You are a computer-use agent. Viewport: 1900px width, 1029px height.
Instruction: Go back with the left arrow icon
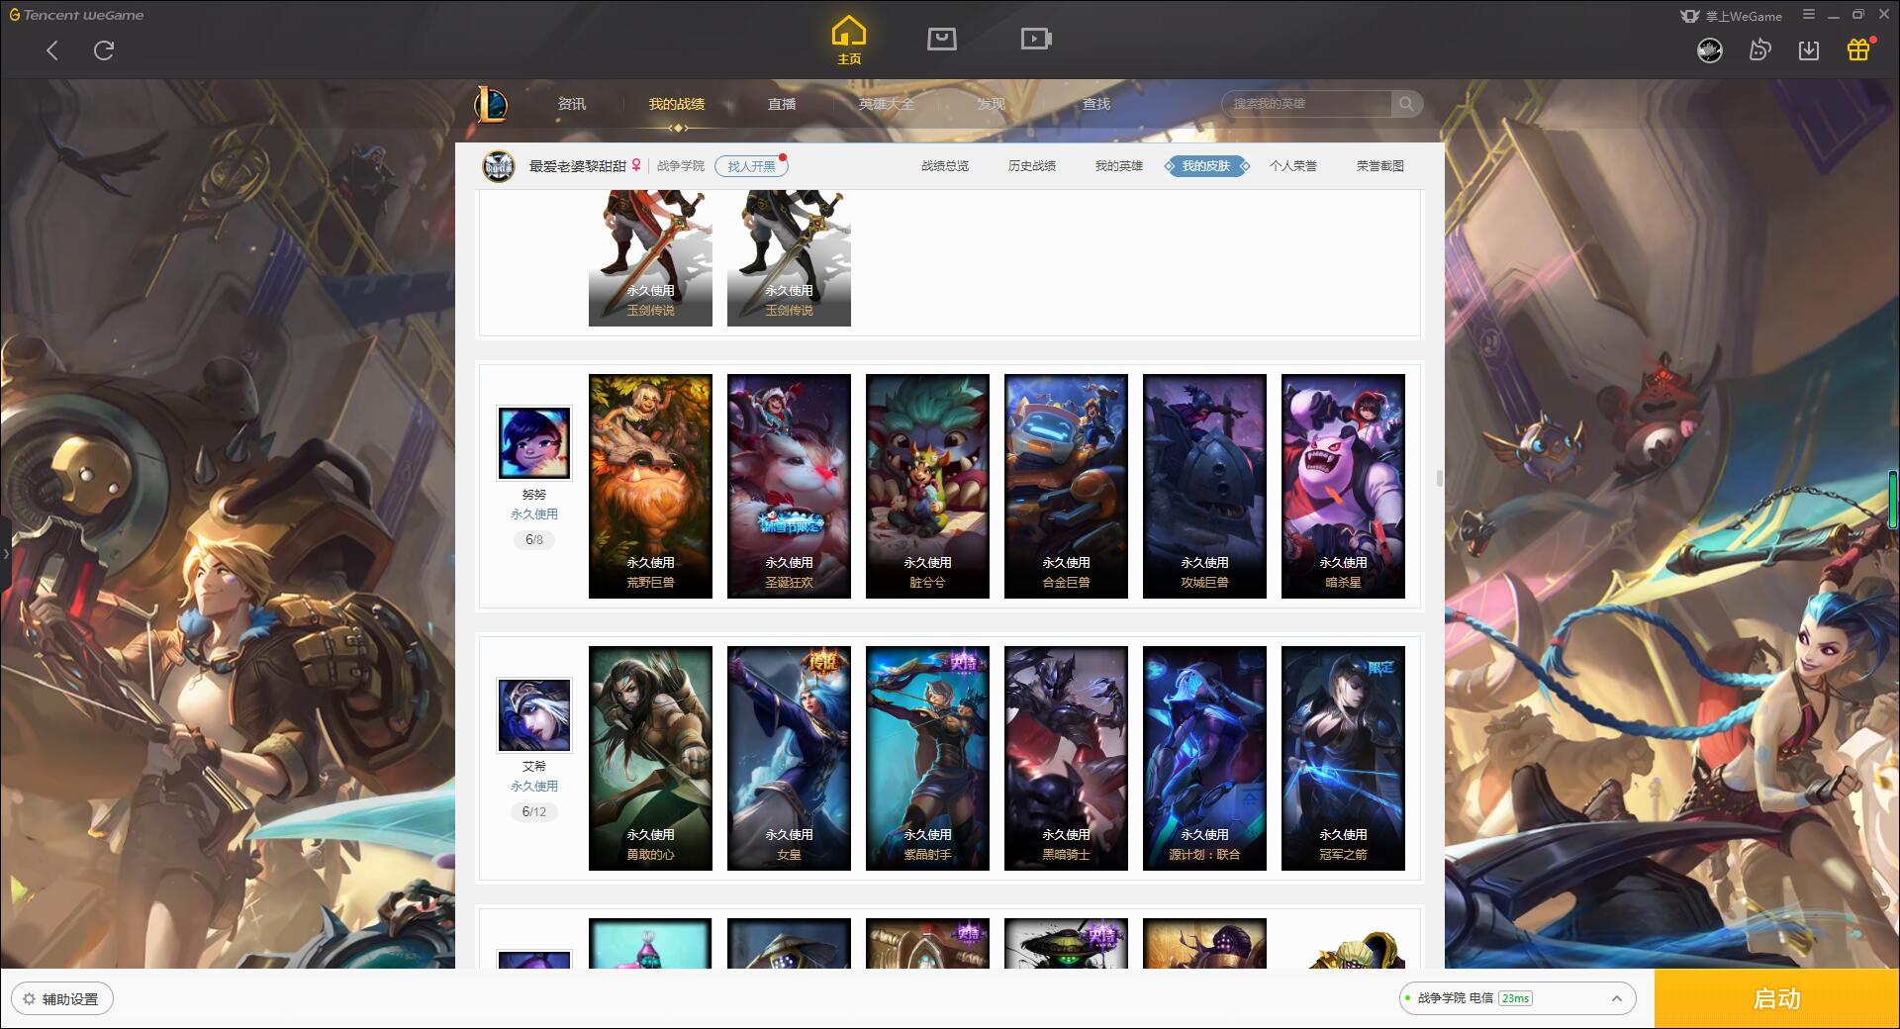(52, 50)
